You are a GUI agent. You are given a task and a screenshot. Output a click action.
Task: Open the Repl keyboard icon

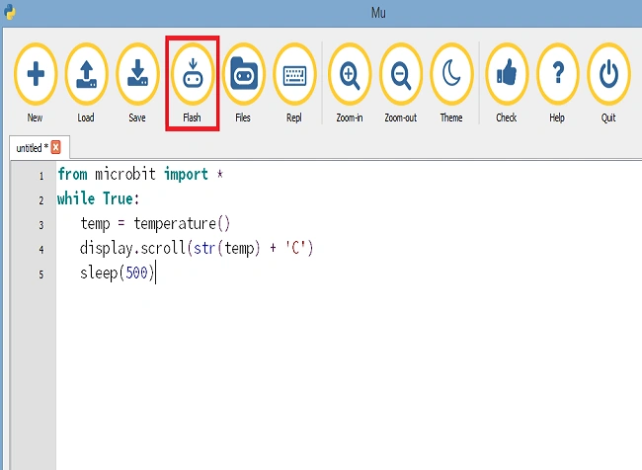click(x=294, y=74)
